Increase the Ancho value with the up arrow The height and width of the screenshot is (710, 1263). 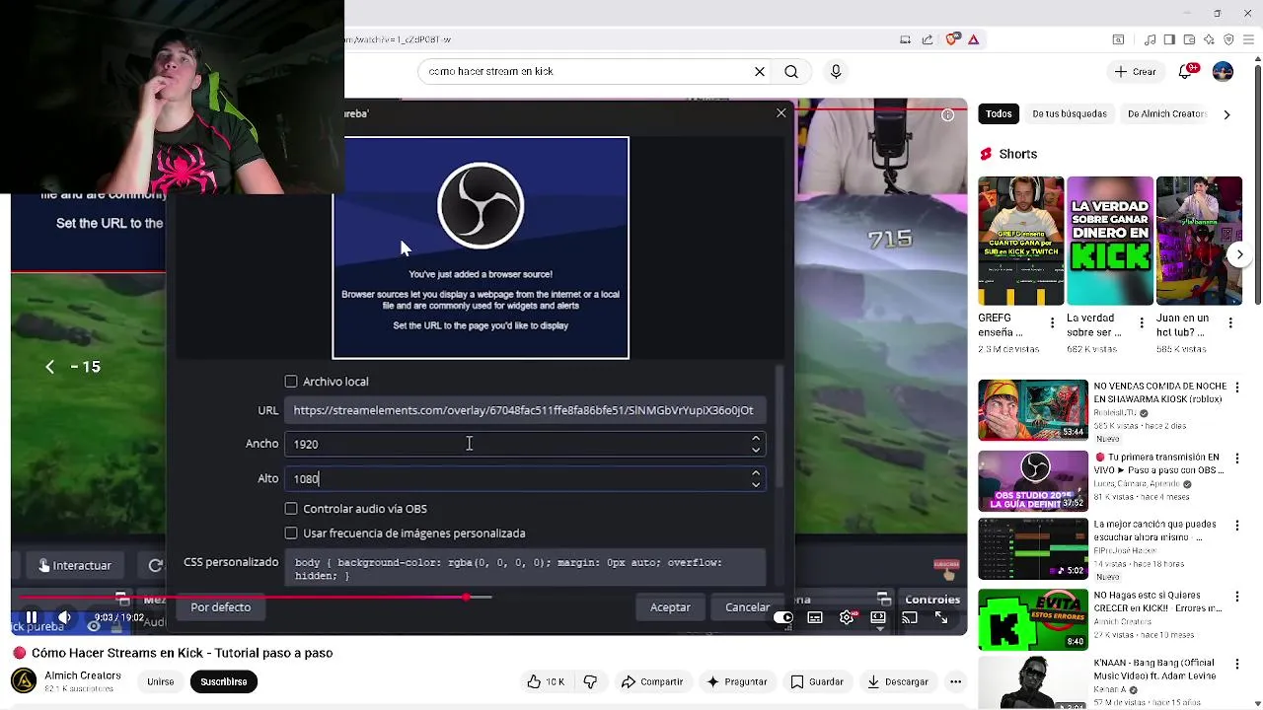(756, 439)
